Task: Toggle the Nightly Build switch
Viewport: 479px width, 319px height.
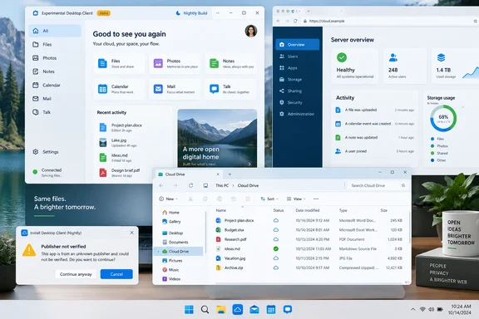Action: tap(192, 13)
